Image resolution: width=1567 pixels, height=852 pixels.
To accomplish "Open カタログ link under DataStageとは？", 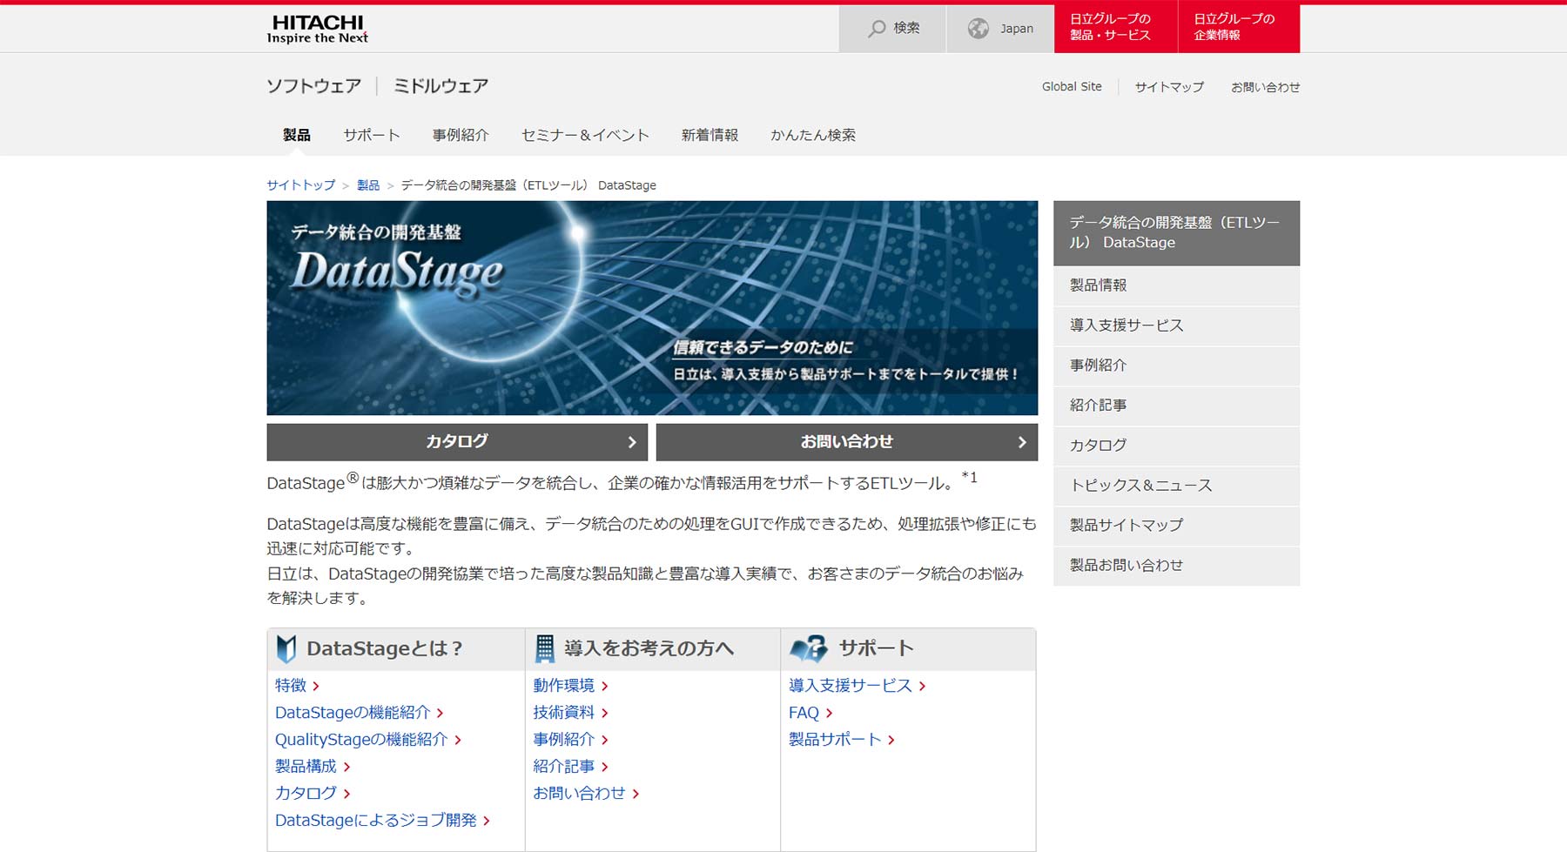I will click(306, 794).
